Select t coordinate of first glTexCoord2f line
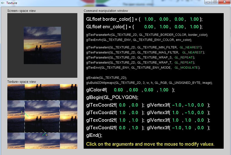Screen dimensions: 231x155 click(x=135, y=105)
